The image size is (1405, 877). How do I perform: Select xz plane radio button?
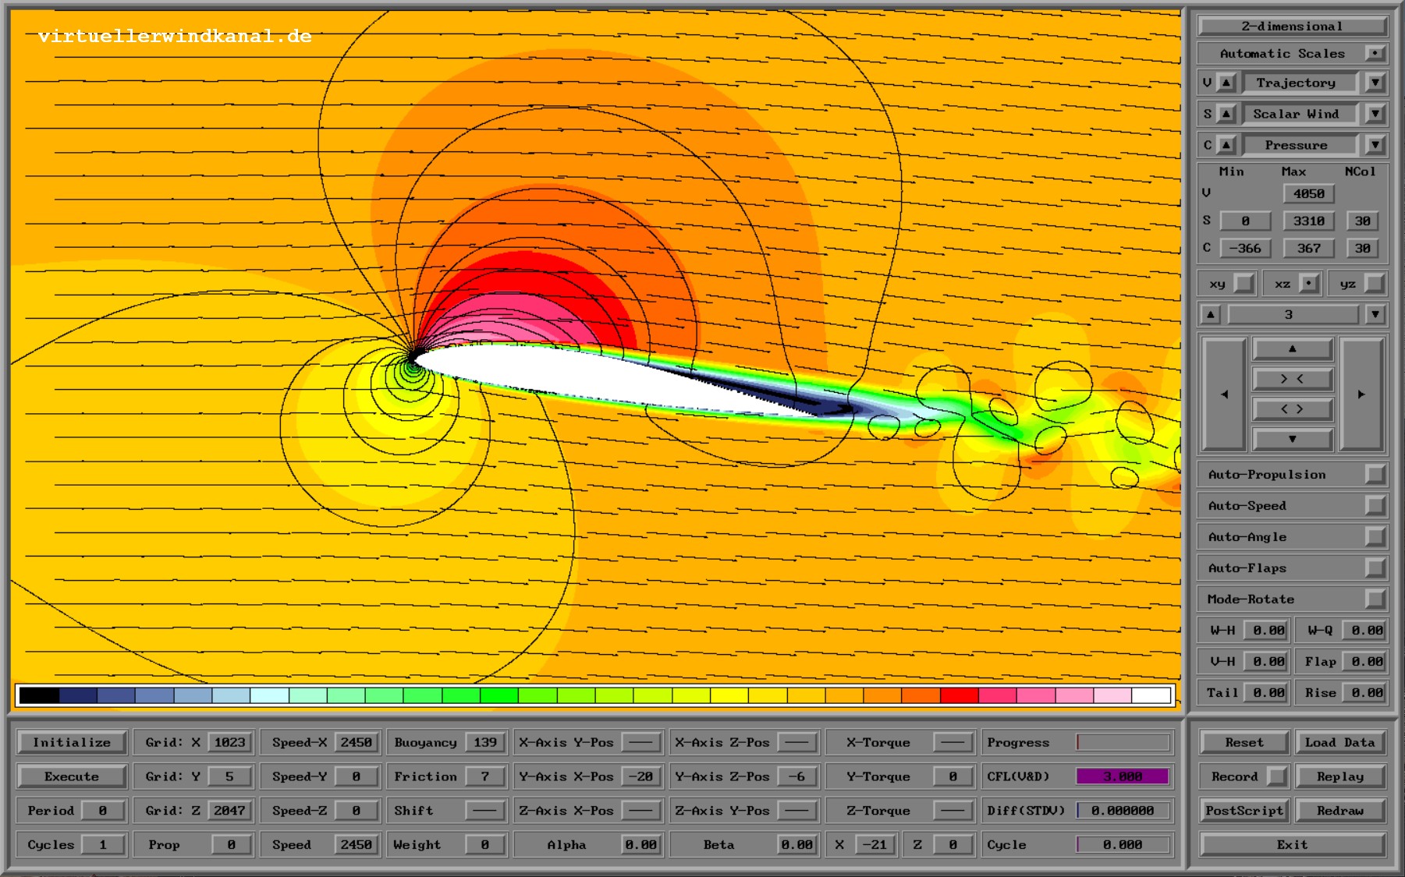(1311, 284)
